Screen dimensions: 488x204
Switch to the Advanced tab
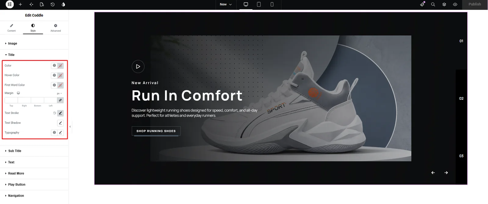(x=56, y=28)
